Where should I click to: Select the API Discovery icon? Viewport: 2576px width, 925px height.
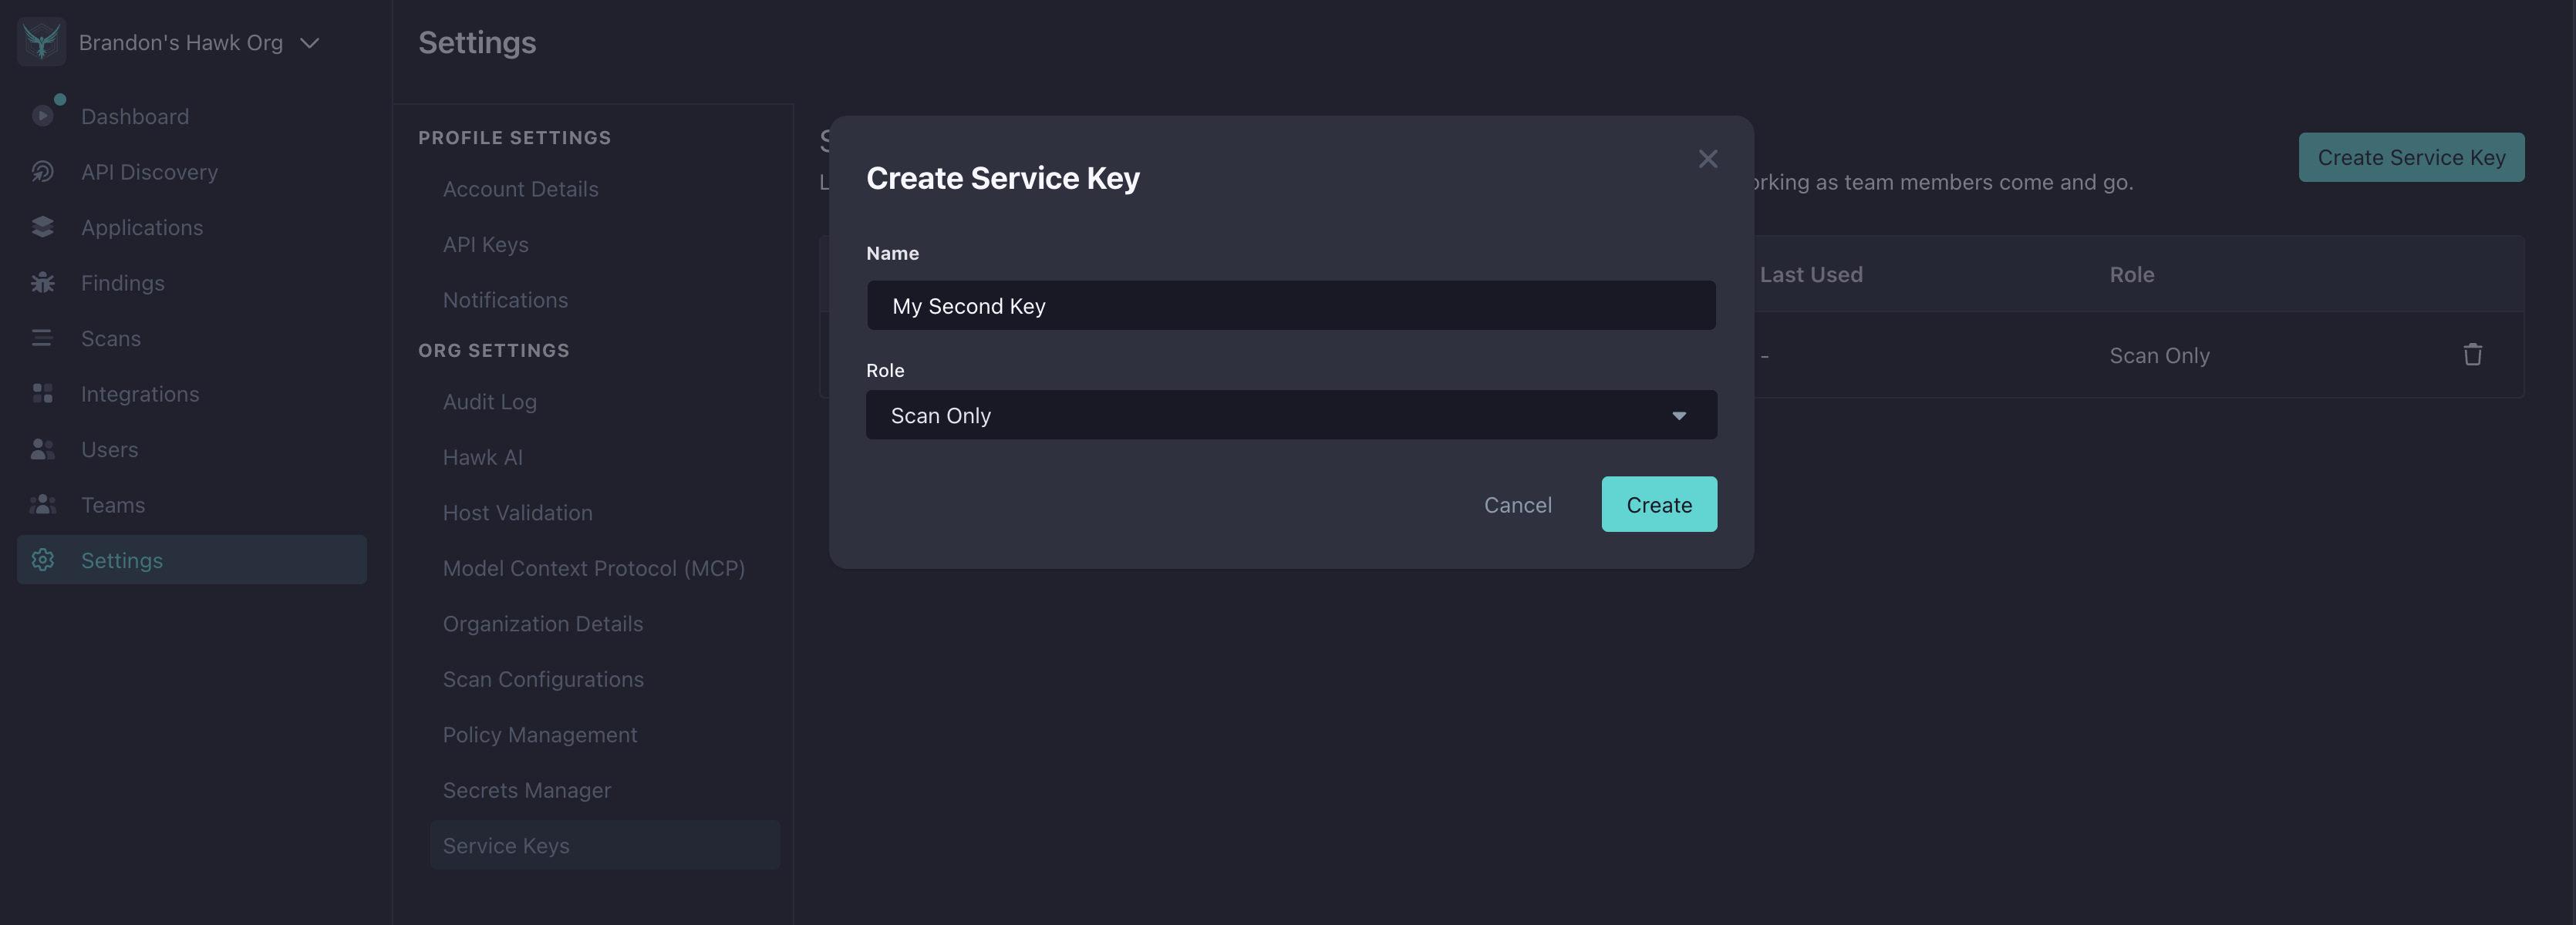coord(42,171)
